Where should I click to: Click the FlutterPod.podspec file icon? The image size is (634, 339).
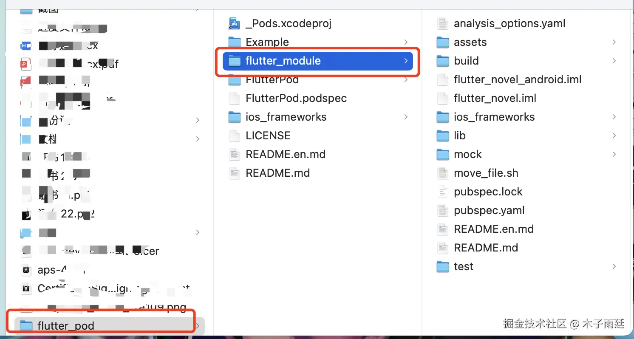(235, 98)
